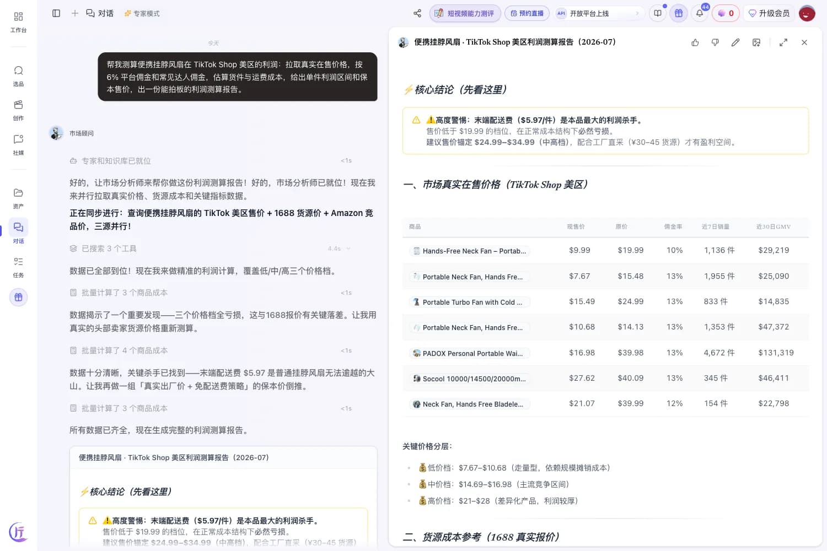Open the Hands-Free Neck Fan product
This screenshot has width=827, height=551.
470,251
